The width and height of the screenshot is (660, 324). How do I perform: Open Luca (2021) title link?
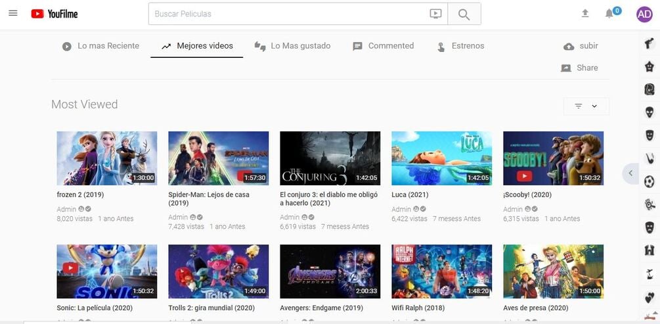click(x=410, y=195)
